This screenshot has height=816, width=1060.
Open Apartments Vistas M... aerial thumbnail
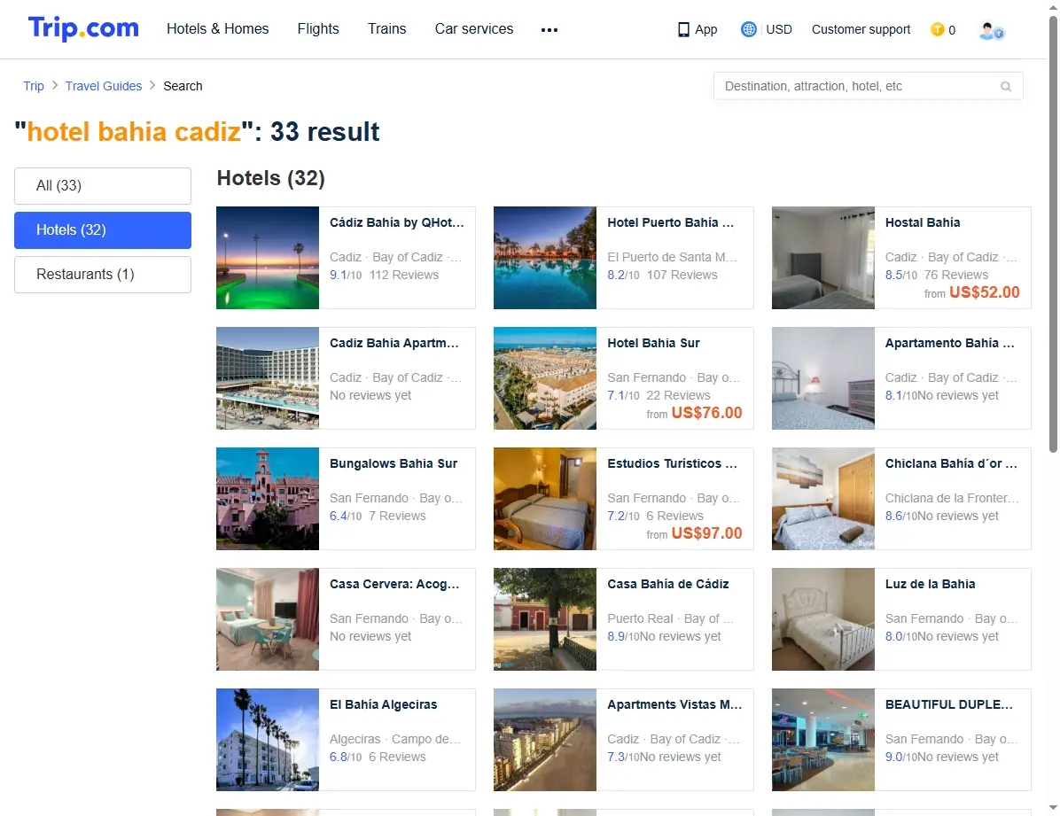[545, 740]
